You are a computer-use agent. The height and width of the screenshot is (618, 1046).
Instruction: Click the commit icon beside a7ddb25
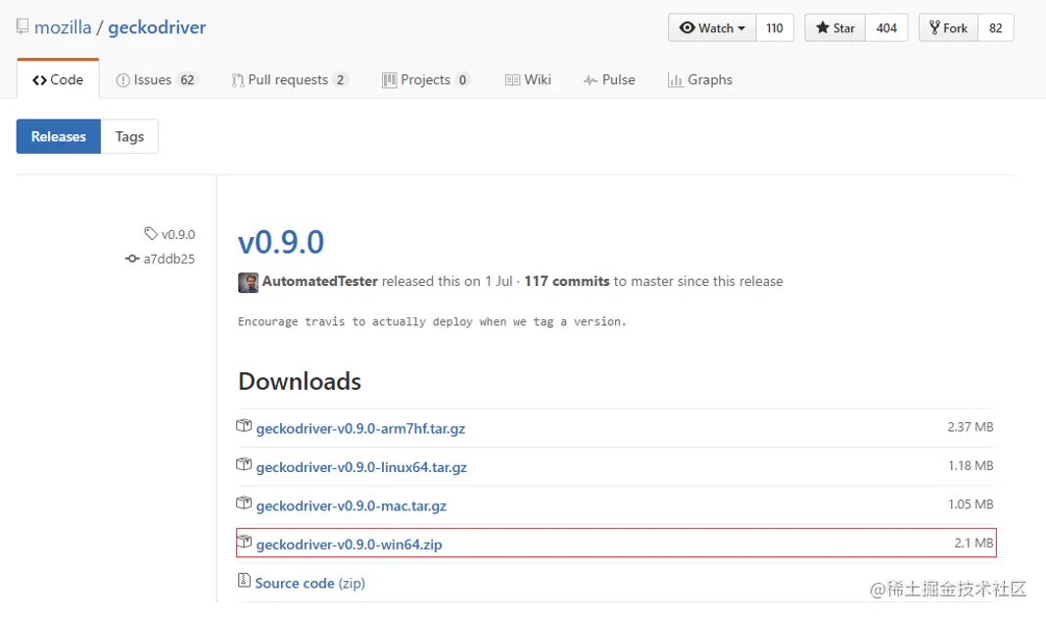coord(132,259)
